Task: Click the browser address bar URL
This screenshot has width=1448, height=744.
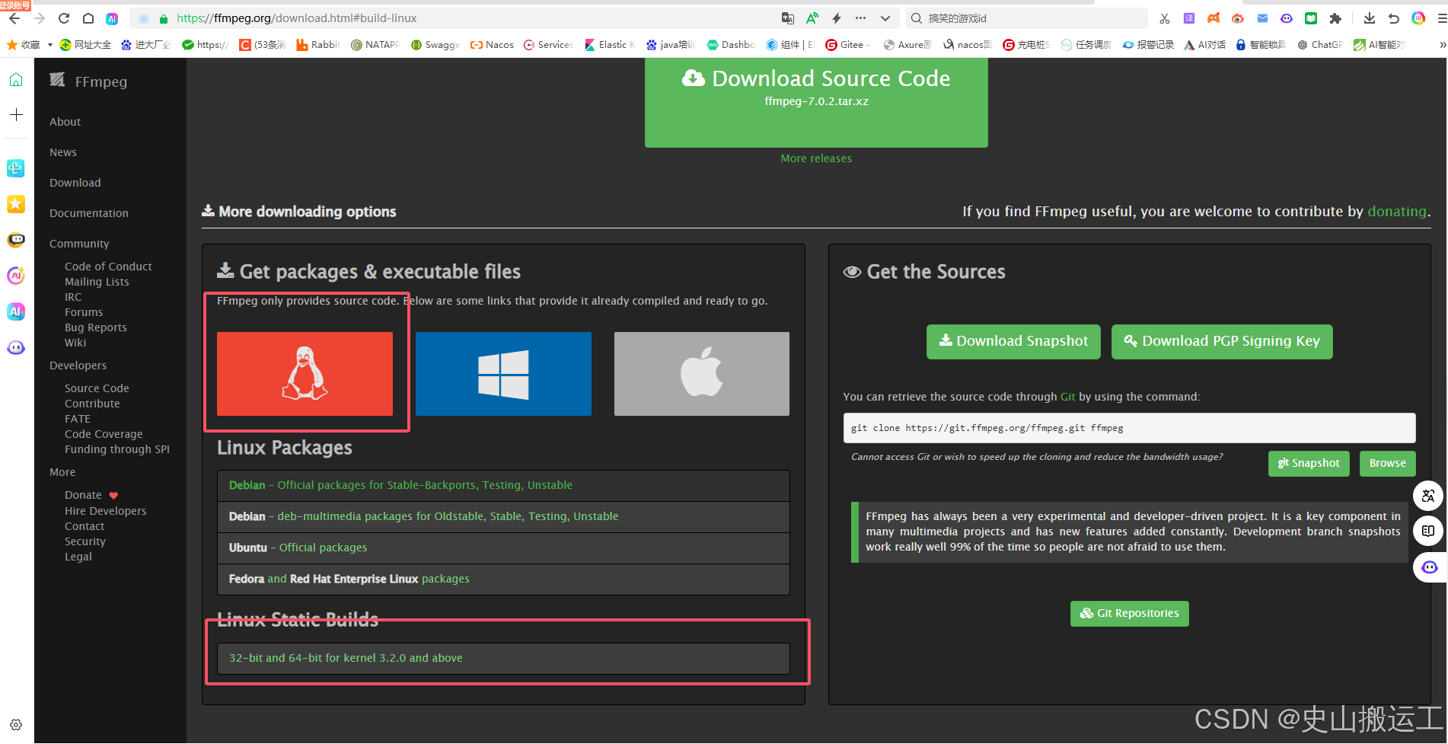Action: (297, 18)
